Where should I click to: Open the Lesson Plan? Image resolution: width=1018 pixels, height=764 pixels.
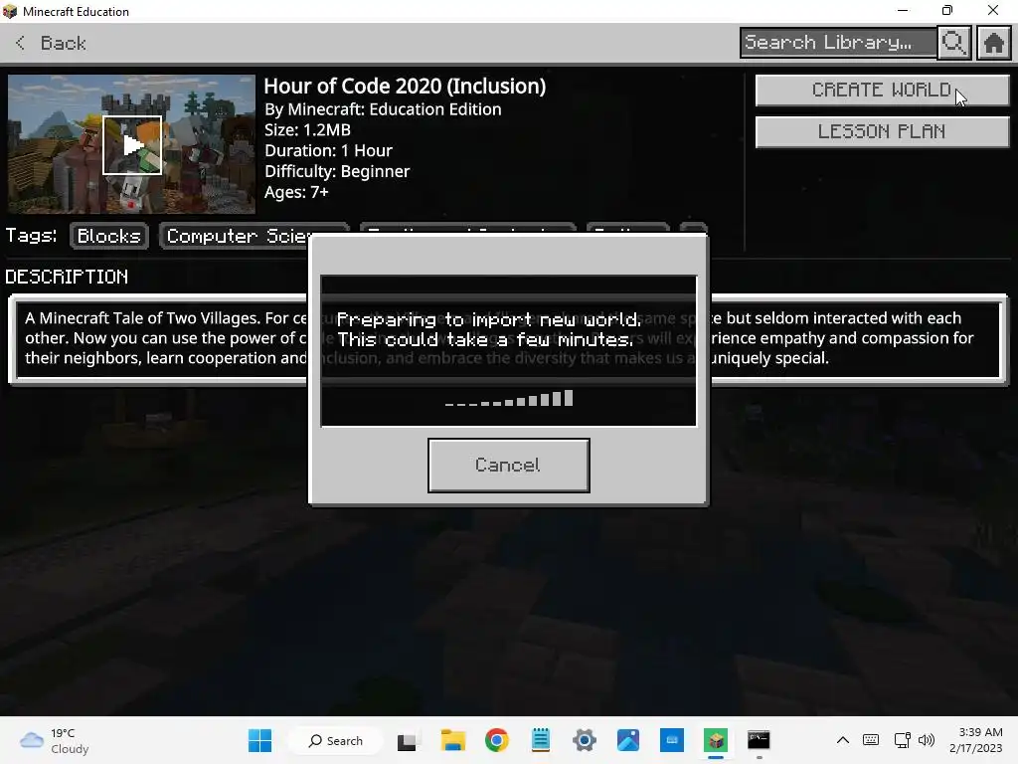[x=882, y=132]
